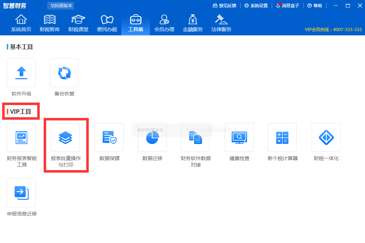Launch the 财税一体化 tool
Viewport: 365px width, 243px height.
[326, 137]
